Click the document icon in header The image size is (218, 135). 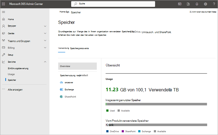tap(188, 4)
